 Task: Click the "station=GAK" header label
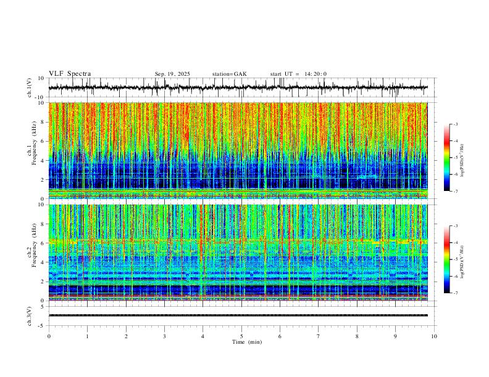pos(229,74)
